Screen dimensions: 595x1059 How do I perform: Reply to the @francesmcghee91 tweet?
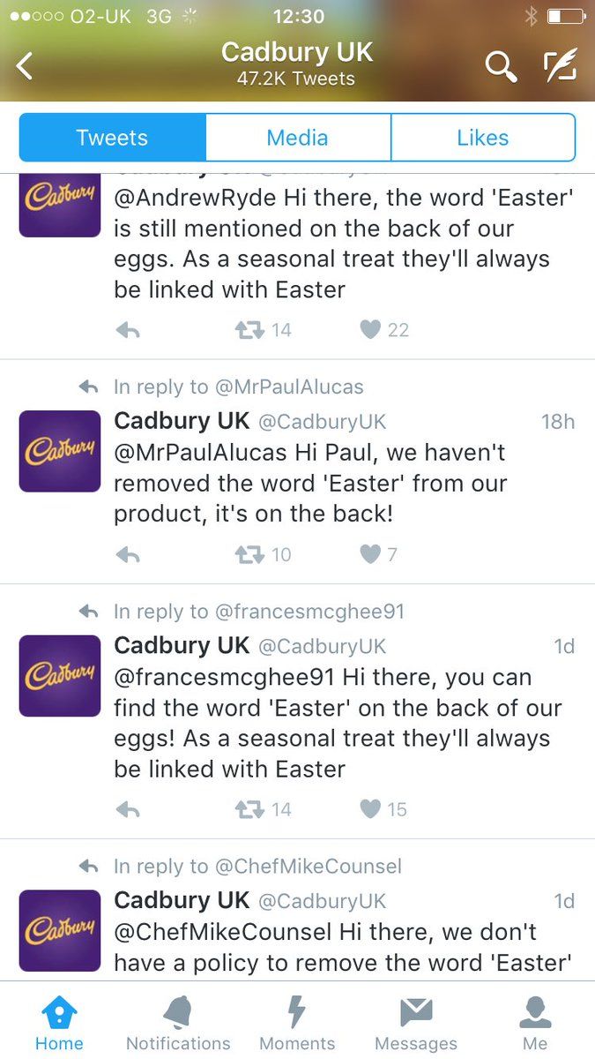[x=128, y=809]
